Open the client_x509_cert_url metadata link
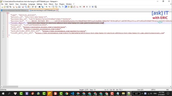Image resolution: width=172 pixels, height=96 pixels. tap(100, 33)
